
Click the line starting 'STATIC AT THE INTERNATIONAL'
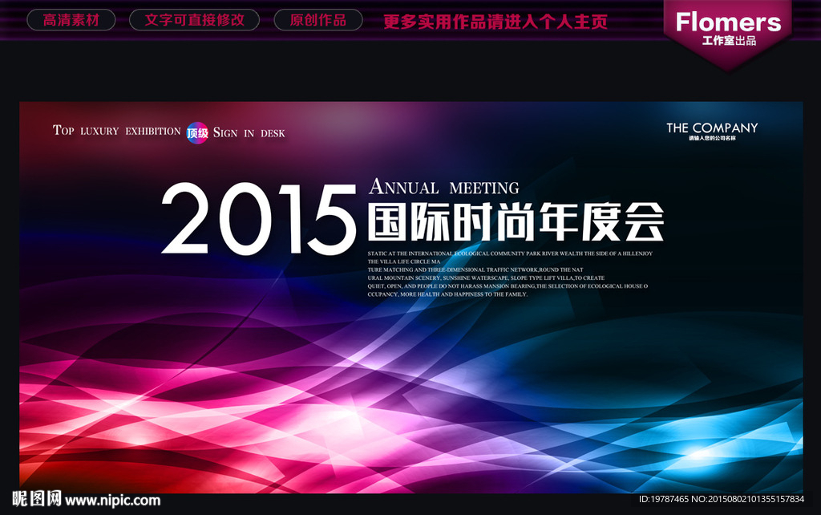510,253
